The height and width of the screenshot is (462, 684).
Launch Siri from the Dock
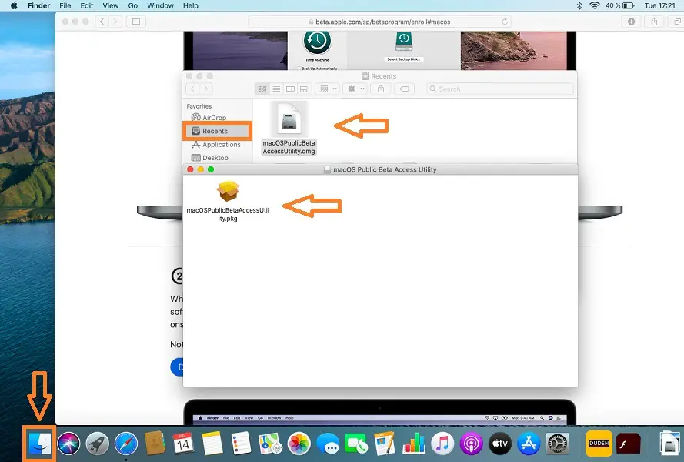(x=68, y=444)
